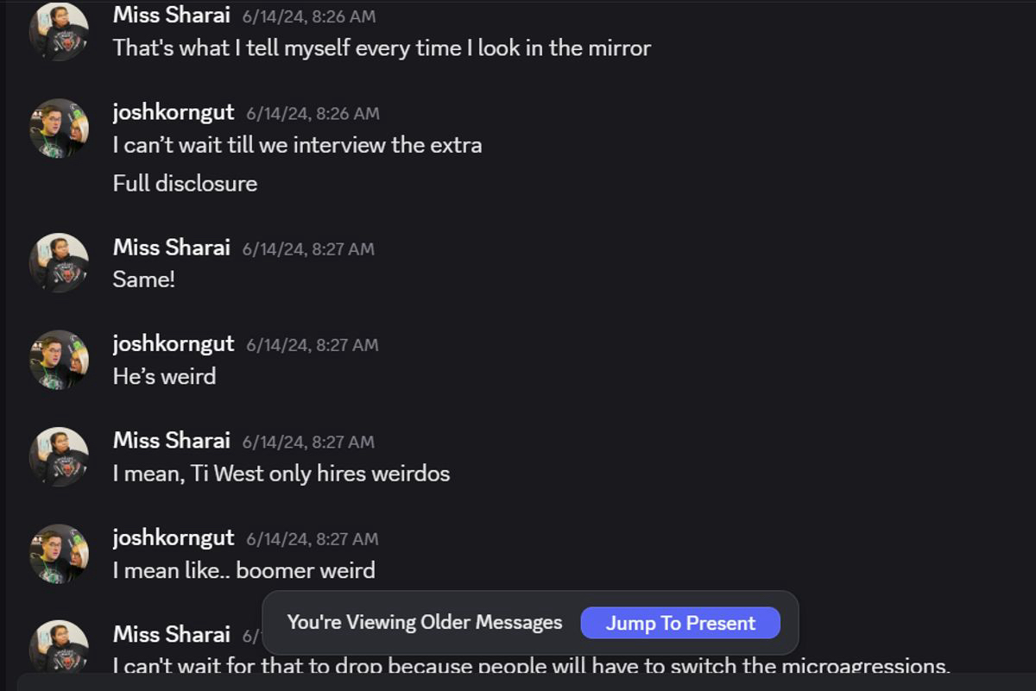The width and height of the screenshot is (1036, 691).
Task: Click the joshkorngut username above "He's weird"
Action: coord(173,343)
